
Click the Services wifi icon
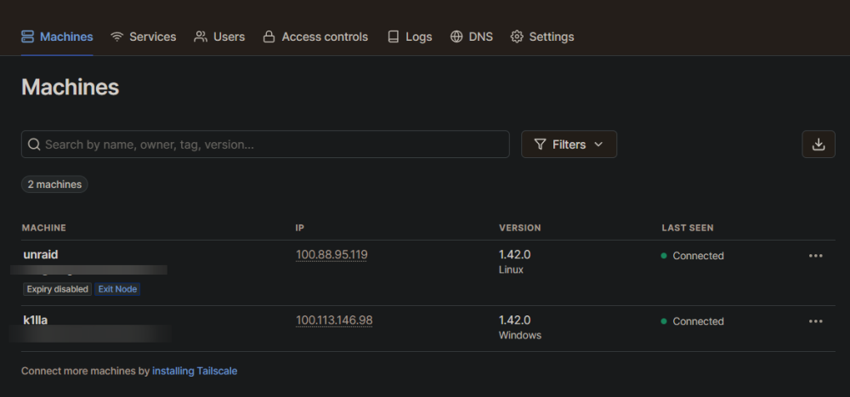[116, 37]
